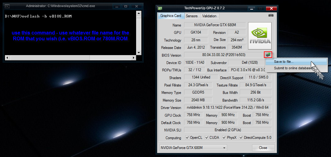The height and width of the screenshot is (157, 331).
Task: Click the BIOS save chip icon
Action: tap(268, 55)
